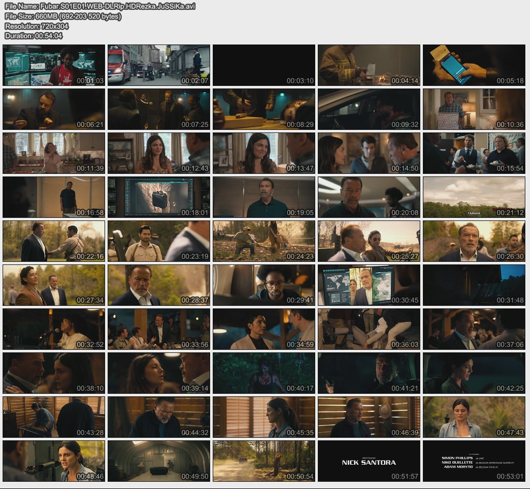Open the thumbnail timestamped 00:04:14

tap(369, 65)
